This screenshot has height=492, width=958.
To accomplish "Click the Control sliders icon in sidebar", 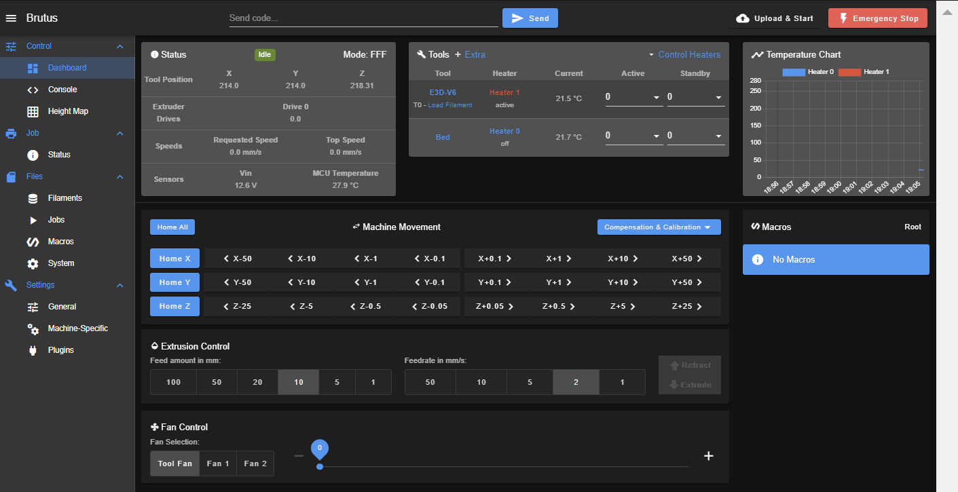I will (11, 46).
